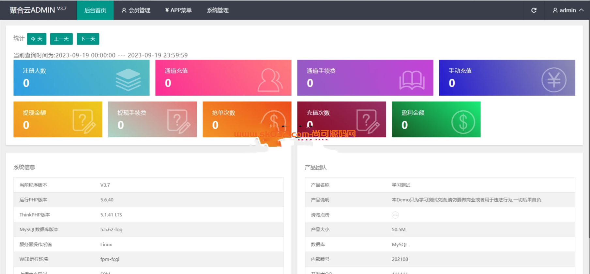Click the 产品说明 description text
Screen dimensions: 590x274
point(467,200)
